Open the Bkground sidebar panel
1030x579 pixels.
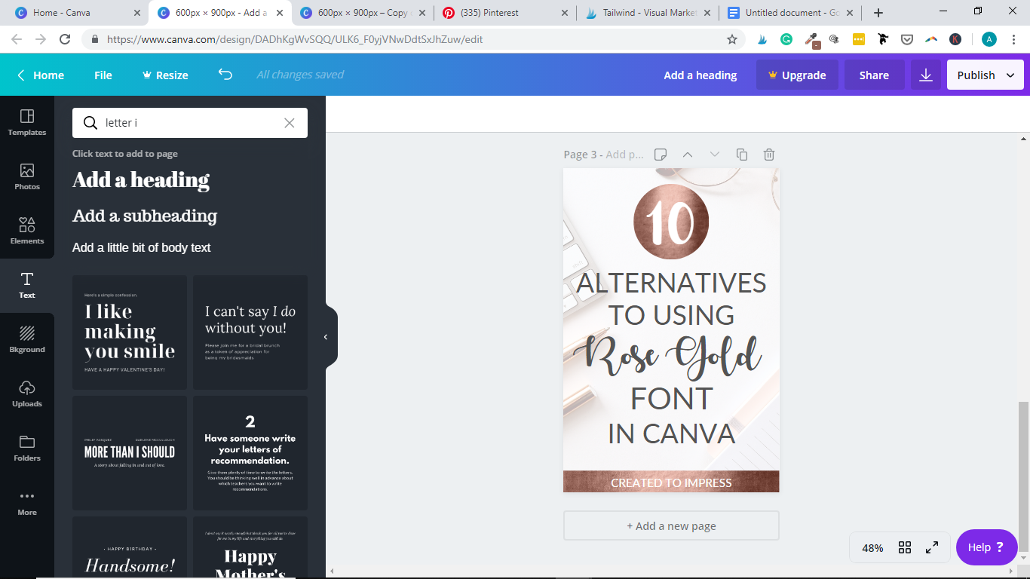[x=27, y=340]
